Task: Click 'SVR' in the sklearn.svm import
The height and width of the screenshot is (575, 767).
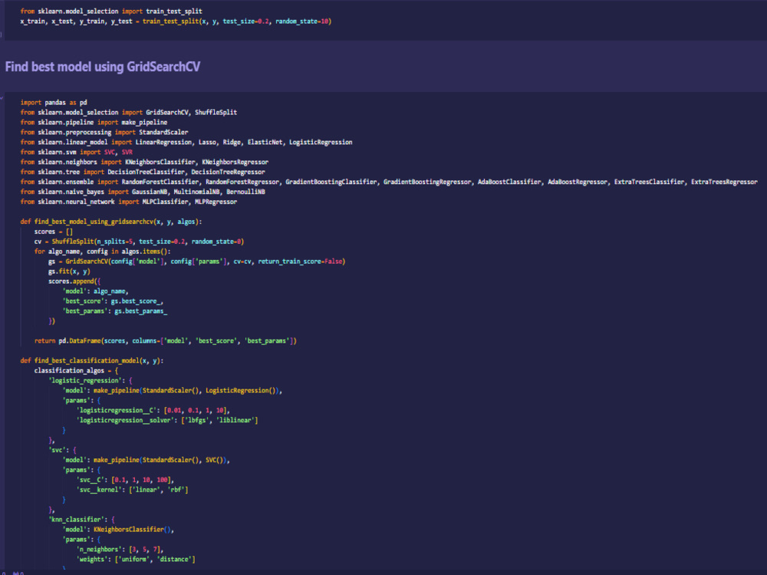Action: click(127, 153)
